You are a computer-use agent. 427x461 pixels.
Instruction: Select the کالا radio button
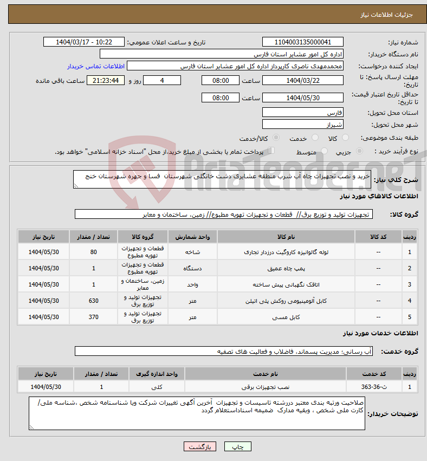pyautogui.click(x=346, y=138)
